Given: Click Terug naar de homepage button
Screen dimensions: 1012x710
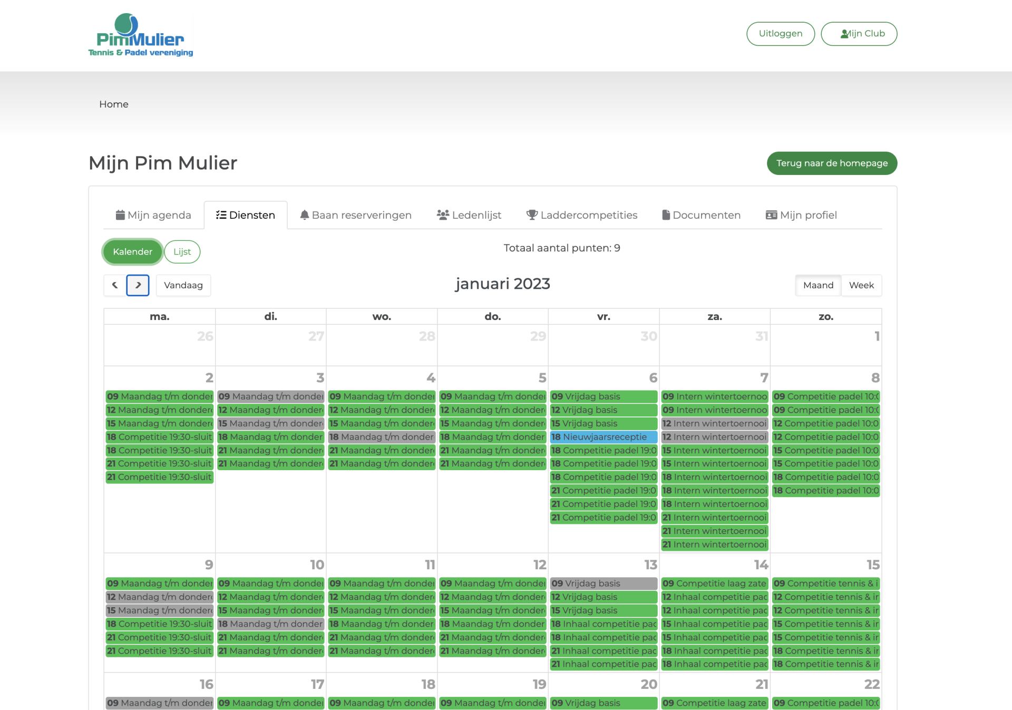Looking at the screenshot, I should [832, 163].
